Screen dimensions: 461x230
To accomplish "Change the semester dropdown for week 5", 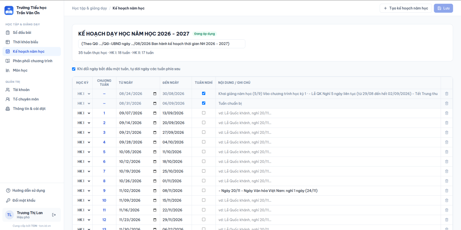I will pyautogui.click(x=83, y=152).
